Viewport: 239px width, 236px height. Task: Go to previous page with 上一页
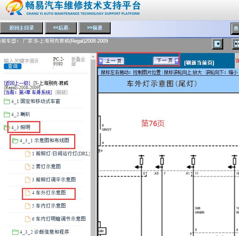pyautogui.click(x=111, y=61)
